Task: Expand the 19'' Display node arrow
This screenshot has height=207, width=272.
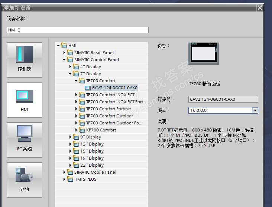Action: pyautogui.click(x=70, y=158)
